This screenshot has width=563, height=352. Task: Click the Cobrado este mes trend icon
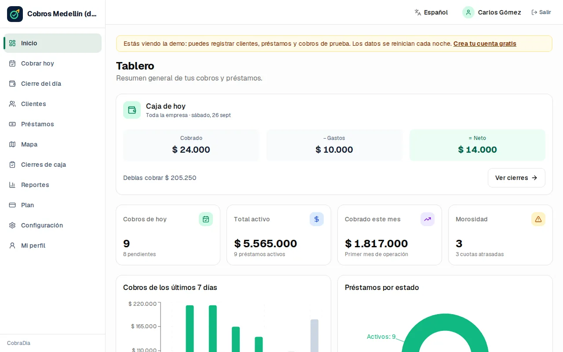(x=428, y=219)
